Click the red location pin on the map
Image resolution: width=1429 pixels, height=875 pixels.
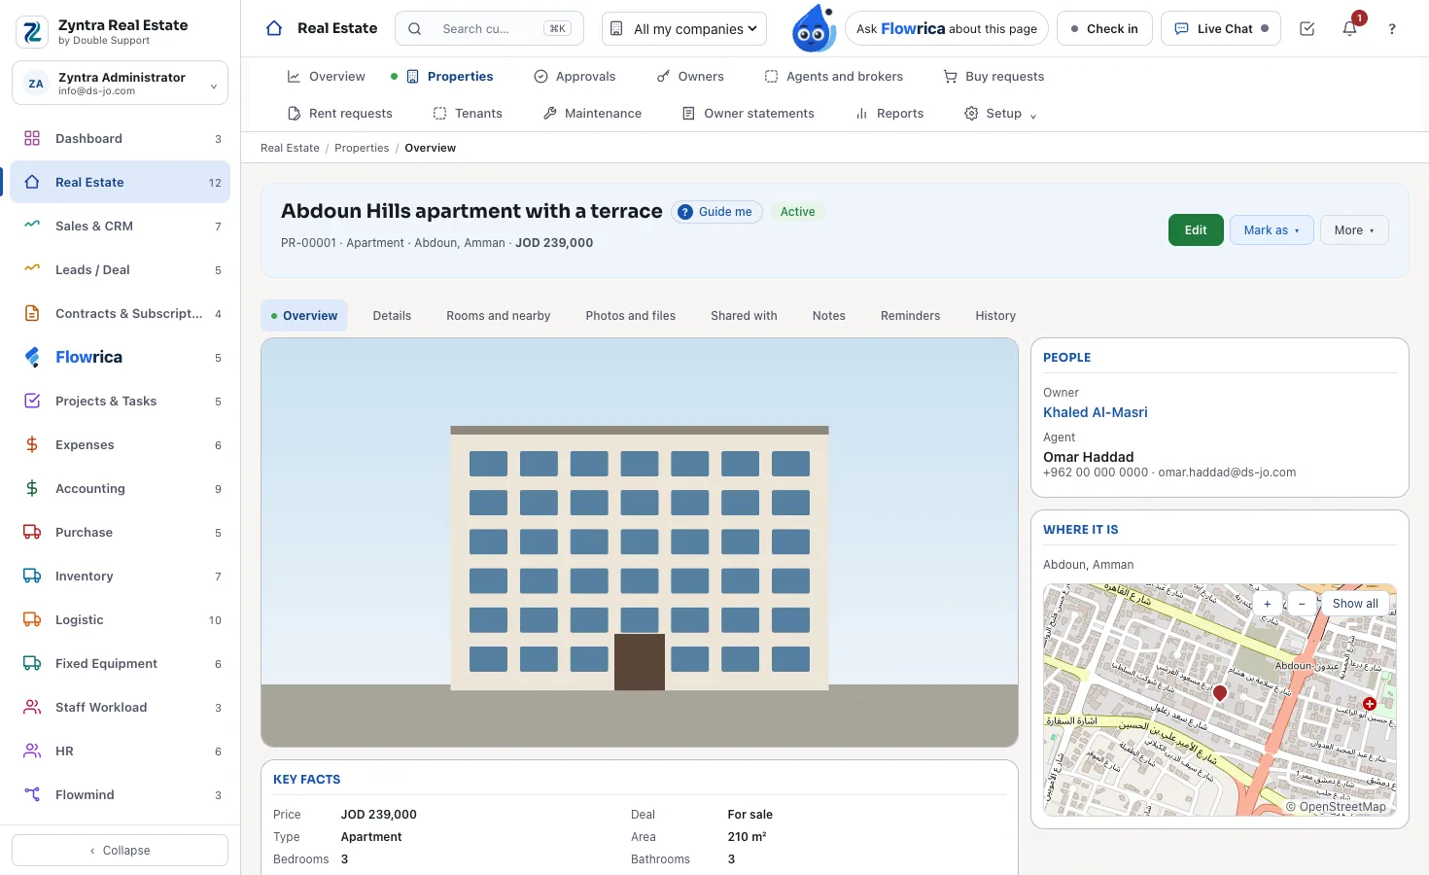[x=1220, y=693]
